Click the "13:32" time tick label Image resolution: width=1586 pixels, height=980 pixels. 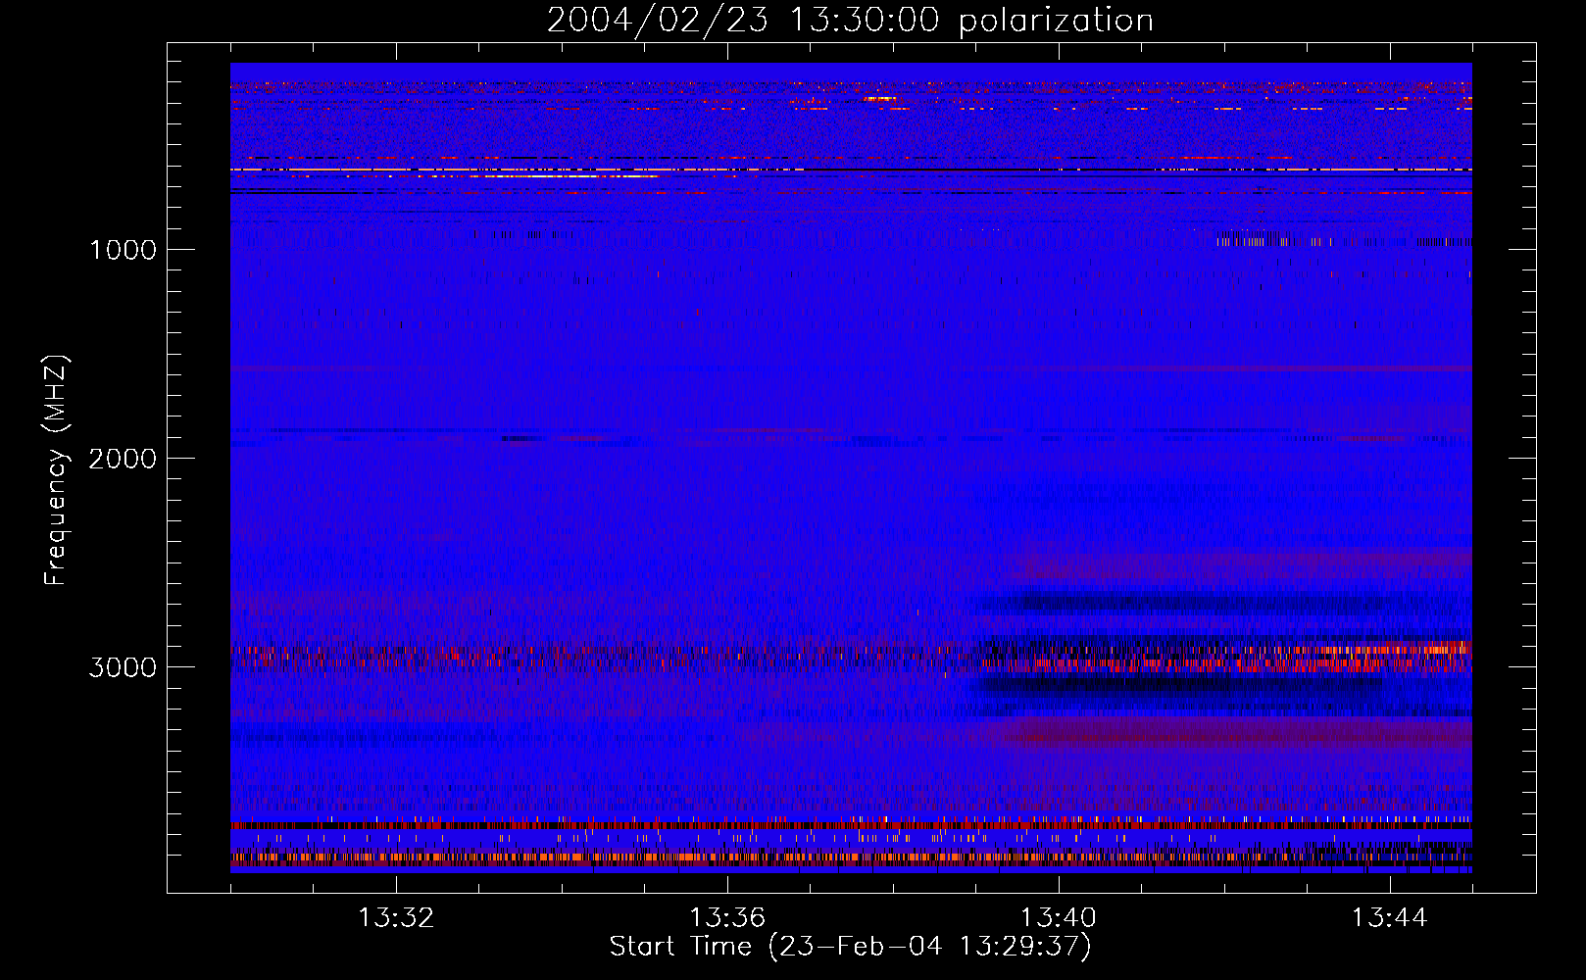(x=396, y=918)
